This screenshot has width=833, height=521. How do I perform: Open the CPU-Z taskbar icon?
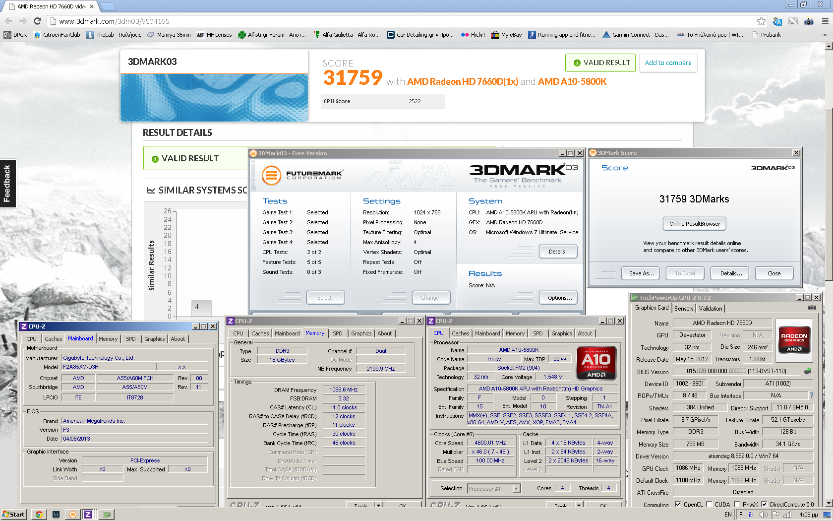pyautogui.click(x=87, y=514)
